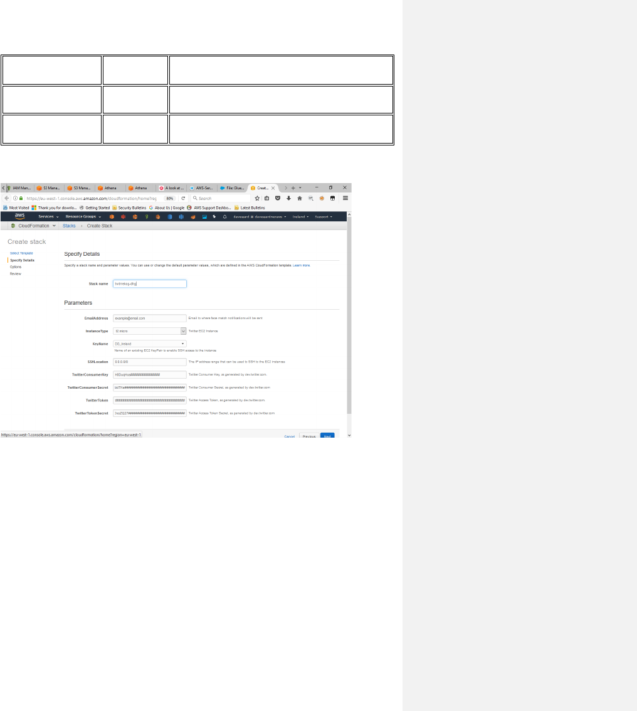Close the Create Stack browser tab
The width and height of the screenshot is (637, 711).
click(x=273, y=187)
